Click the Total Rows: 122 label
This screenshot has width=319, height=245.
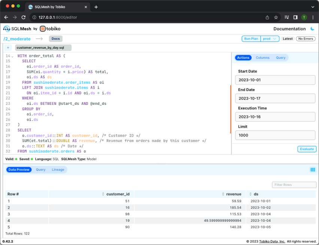18,234
